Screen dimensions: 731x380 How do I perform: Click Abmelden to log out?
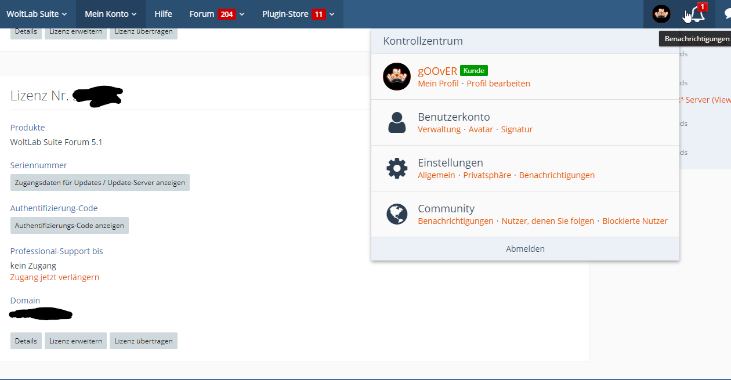click(525, 249)
